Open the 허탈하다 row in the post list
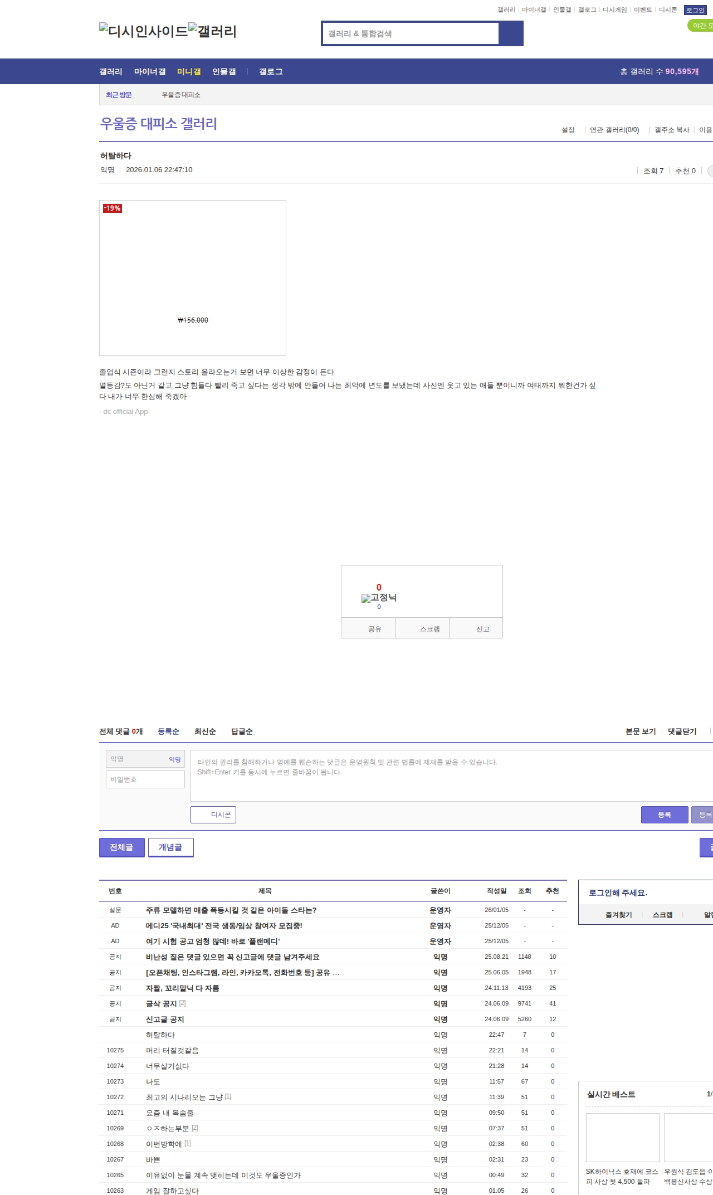 click(x=160, y=1035)
